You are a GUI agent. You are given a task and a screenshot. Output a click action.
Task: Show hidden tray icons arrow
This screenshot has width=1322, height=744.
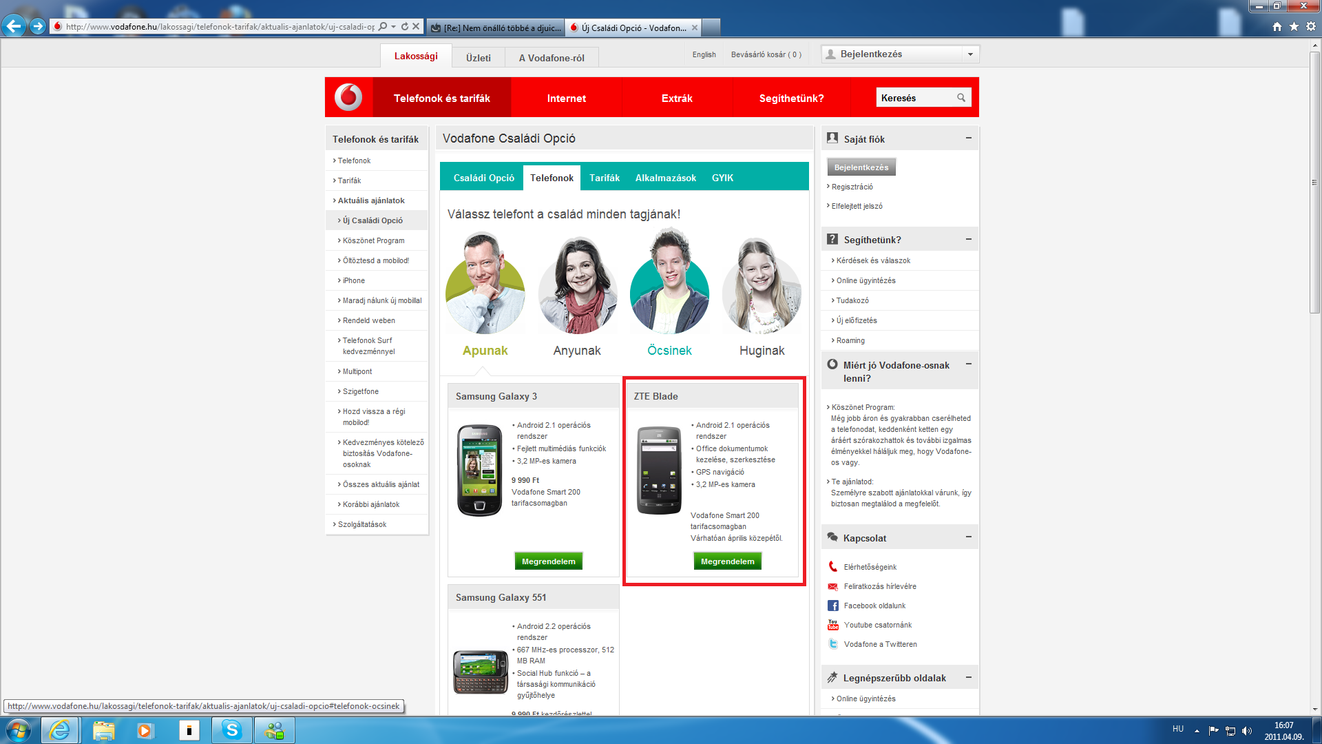1197,730
